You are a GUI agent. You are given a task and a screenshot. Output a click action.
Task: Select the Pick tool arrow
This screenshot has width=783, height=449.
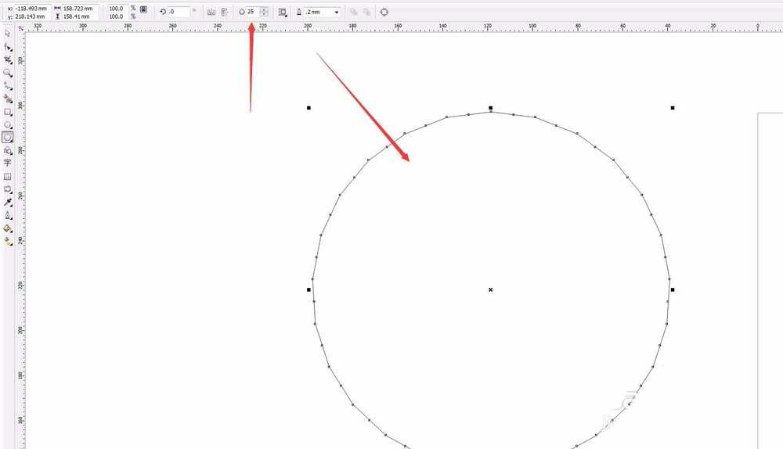click(8, 34)
